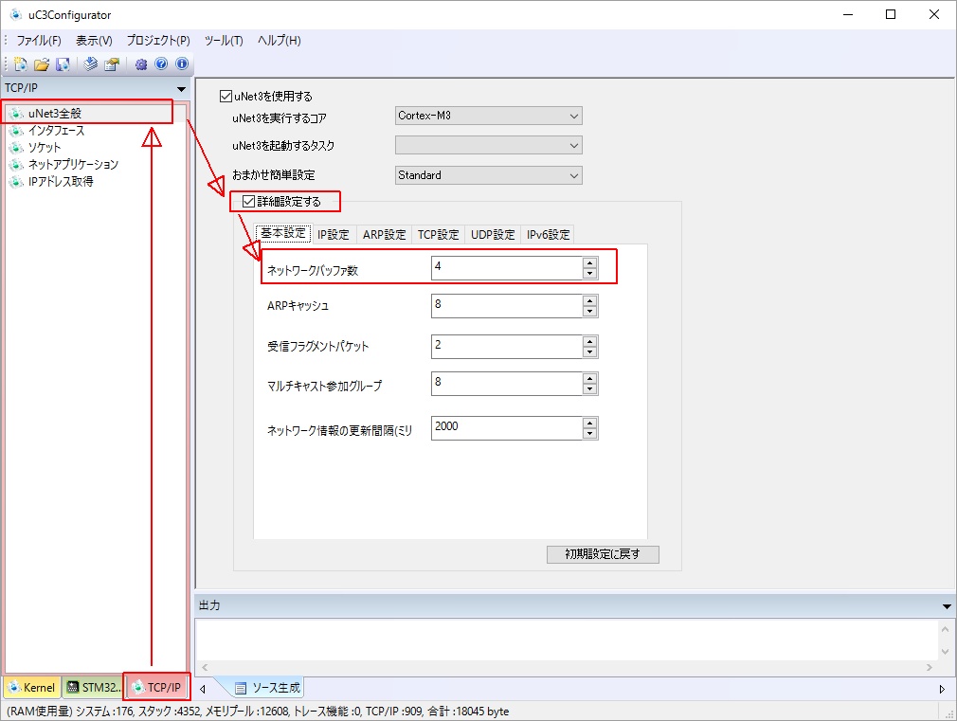Click the open folder toolbar icon
Viewport: 957px width, 721px height.
(41, 64)
